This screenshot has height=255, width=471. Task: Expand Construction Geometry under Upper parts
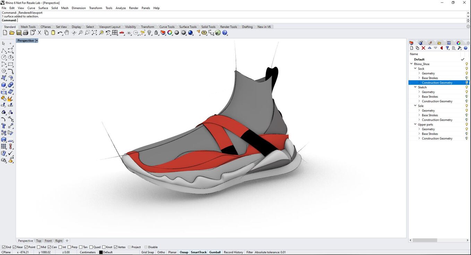(419, 138)
